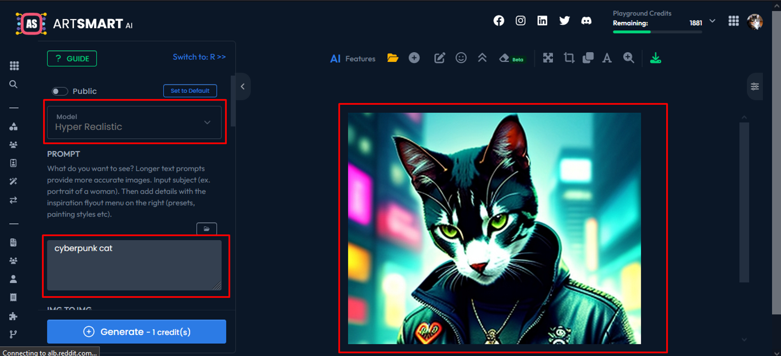Click the sidebar search magnifier icon
The width and height of the screenshot is (781, 356).
[13, 84]
